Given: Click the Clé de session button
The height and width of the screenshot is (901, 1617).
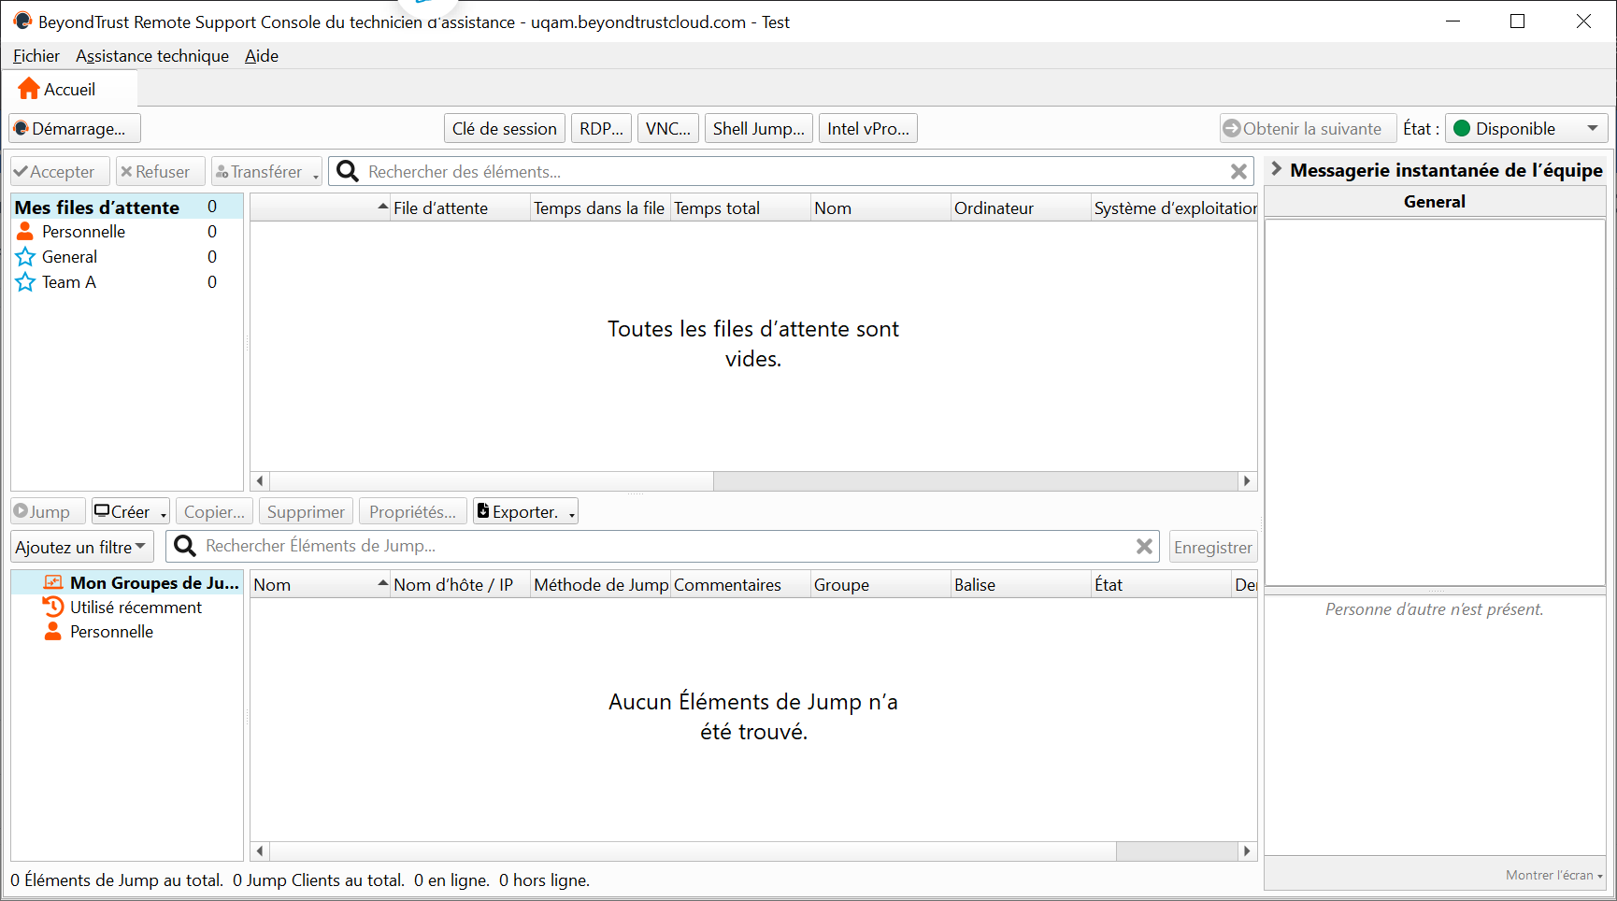Looking at the screenshot, I should tap(504, 129).
